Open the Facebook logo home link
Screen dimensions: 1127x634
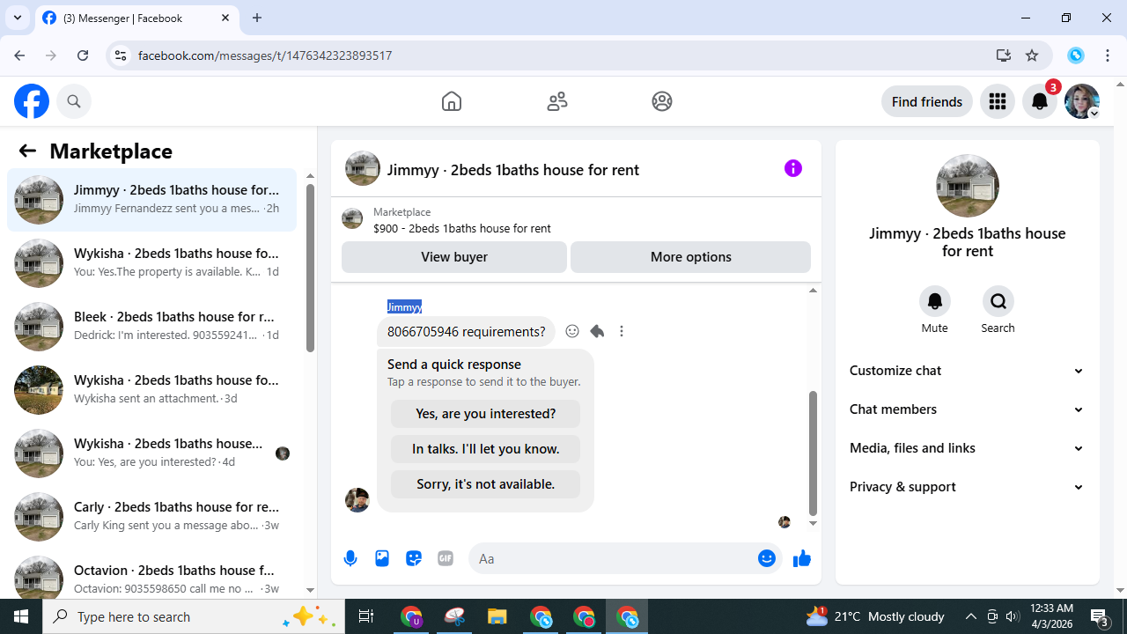point(32,101)
